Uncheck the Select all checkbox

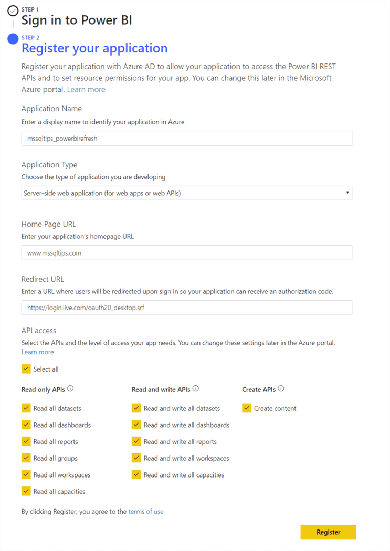26,369
